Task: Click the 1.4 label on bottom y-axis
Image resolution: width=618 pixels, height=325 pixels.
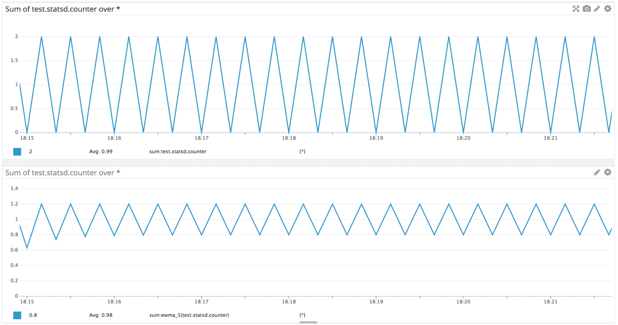Action: [x=14, y=188]
